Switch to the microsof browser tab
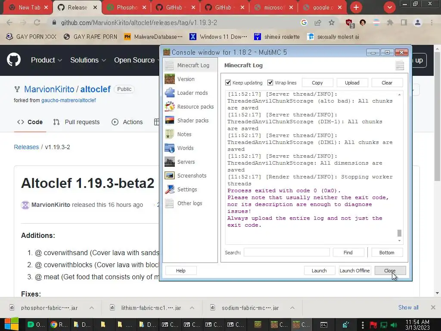The image size is (441, 331). (273, 7)
